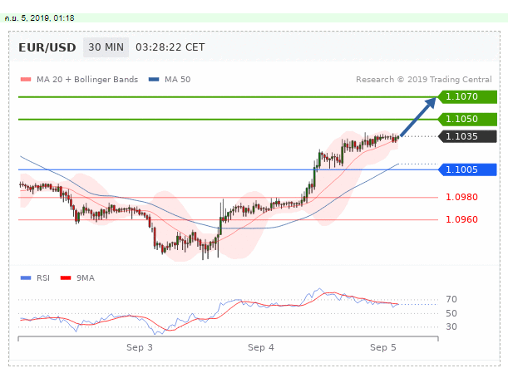The width and height of the screenshot is (508, 373).
Task: Click the red 9MA legend swatch
Action: point(66,277)
